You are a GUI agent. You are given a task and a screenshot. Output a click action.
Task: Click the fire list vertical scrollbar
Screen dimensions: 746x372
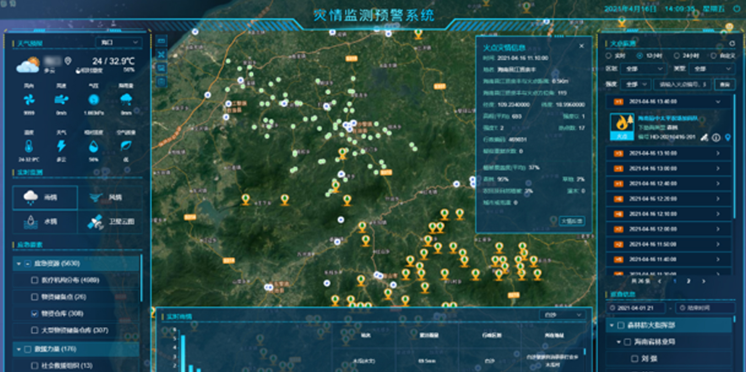pyautogui.click(x=734, y=157)
